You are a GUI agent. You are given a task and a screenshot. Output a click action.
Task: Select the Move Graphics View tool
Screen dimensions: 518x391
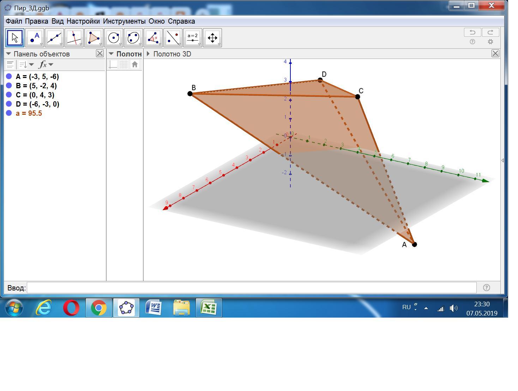tap(212, 38)
